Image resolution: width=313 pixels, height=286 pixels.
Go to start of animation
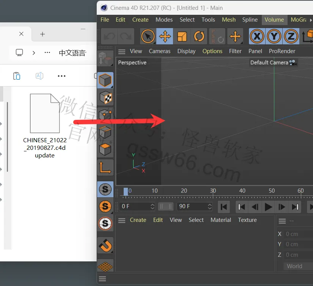[223, 207]
